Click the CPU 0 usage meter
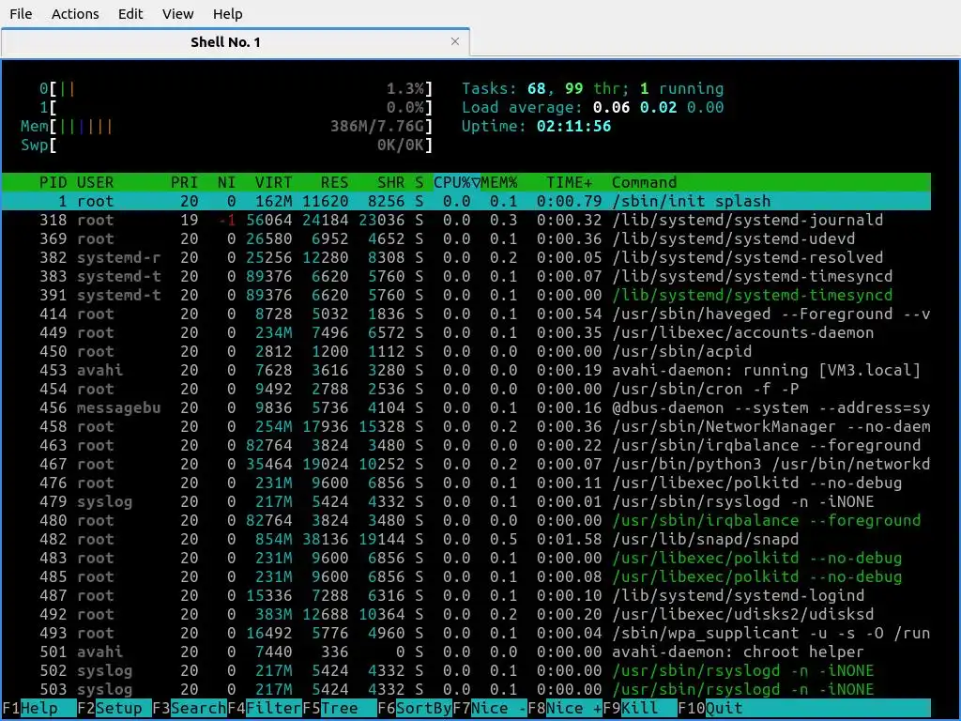This screenshot has height=721, width=961. click(236, 89)
